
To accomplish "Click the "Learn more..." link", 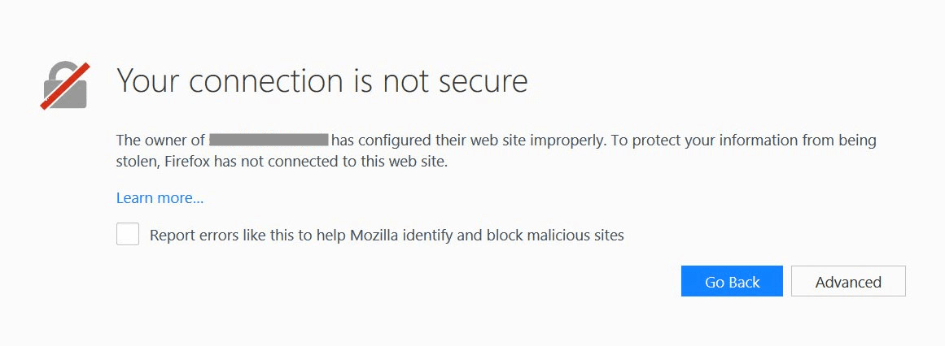I will click(x=160, y=198).
